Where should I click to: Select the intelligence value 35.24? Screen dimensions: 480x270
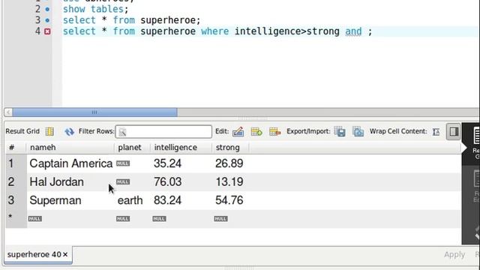(167, 163)
